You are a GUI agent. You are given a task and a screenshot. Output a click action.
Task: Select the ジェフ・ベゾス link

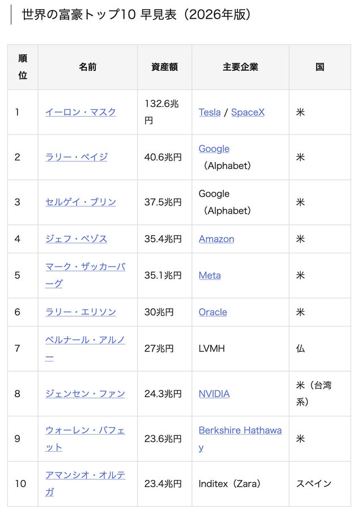(x=76, y=239)
